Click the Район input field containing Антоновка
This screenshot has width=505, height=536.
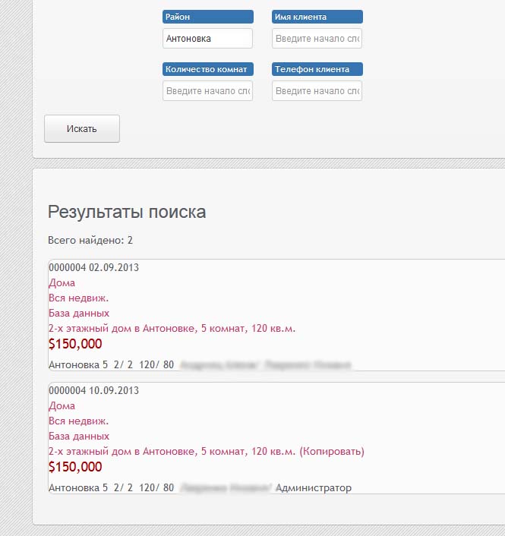(207, 39)
